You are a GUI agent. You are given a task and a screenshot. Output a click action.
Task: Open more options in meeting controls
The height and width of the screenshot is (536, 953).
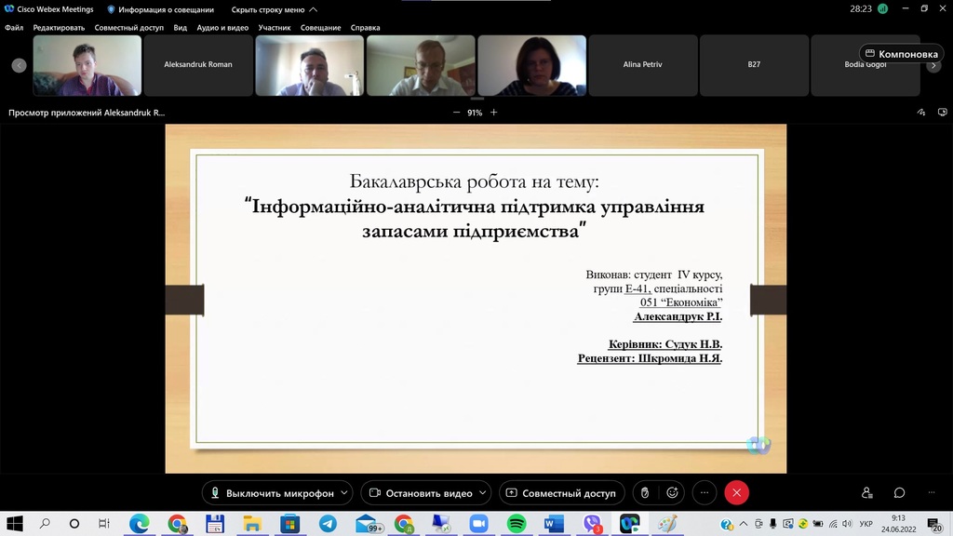[705, 493]
